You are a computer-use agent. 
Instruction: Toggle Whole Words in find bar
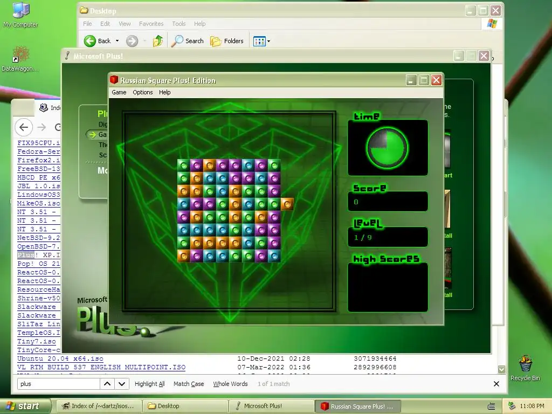[x=230, y=384]
